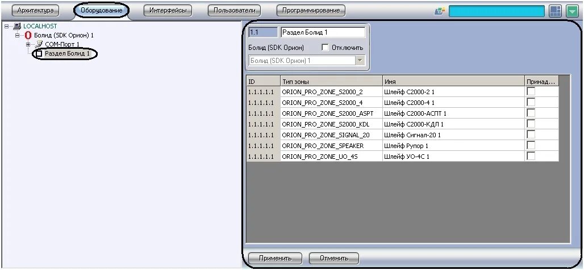Viewport: 584px width, 270px height.
Task: Click the ID column header
Action: (264, 82)
